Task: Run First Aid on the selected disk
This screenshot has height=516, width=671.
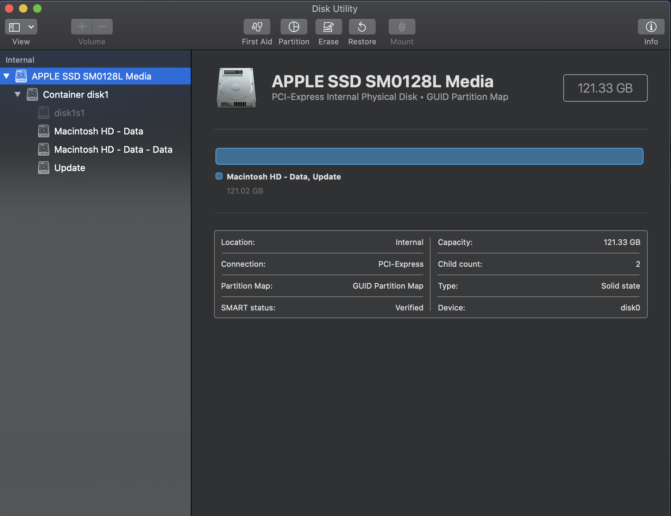Action: pos(257,27)
